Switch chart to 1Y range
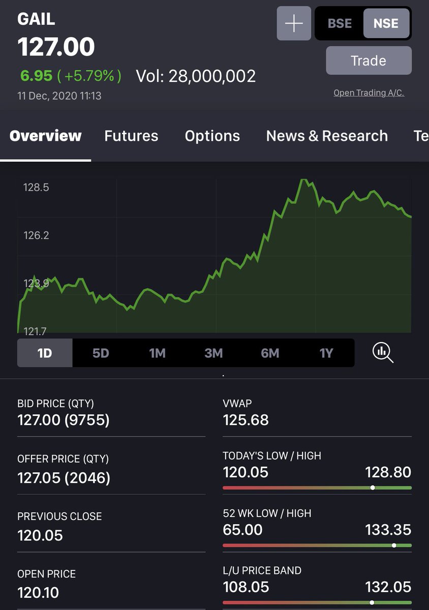This screenshot has width=429, height=610. pyautogui.click(x=326, y=353)
